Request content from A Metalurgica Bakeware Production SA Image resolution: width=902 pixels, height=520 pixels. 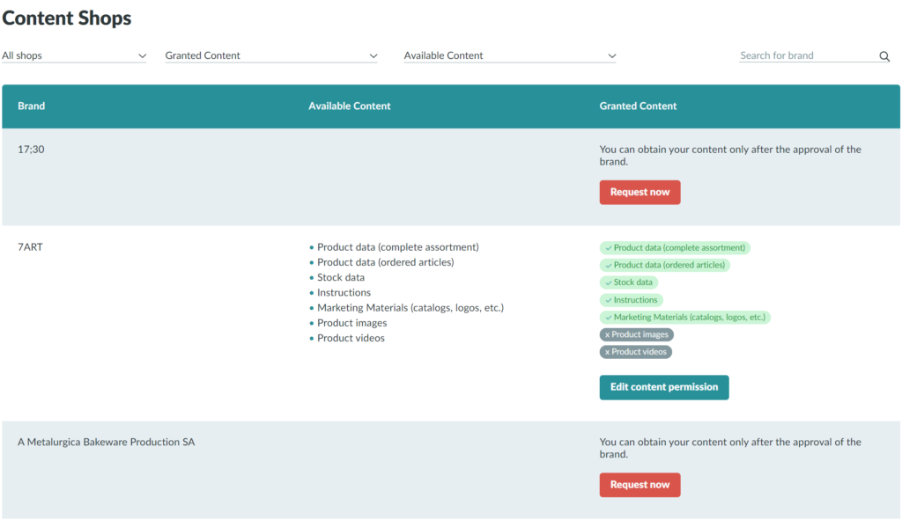pos(640,484)
